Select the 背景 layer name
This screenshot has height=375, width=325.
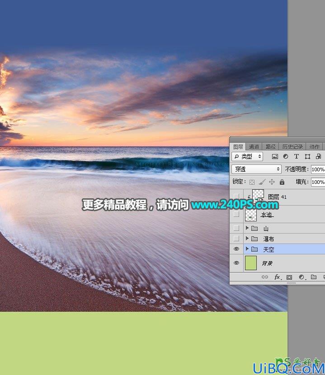[x=267, y=263]
